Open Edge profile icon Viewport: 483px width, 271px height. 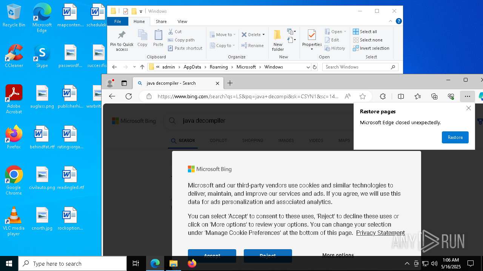110,83
